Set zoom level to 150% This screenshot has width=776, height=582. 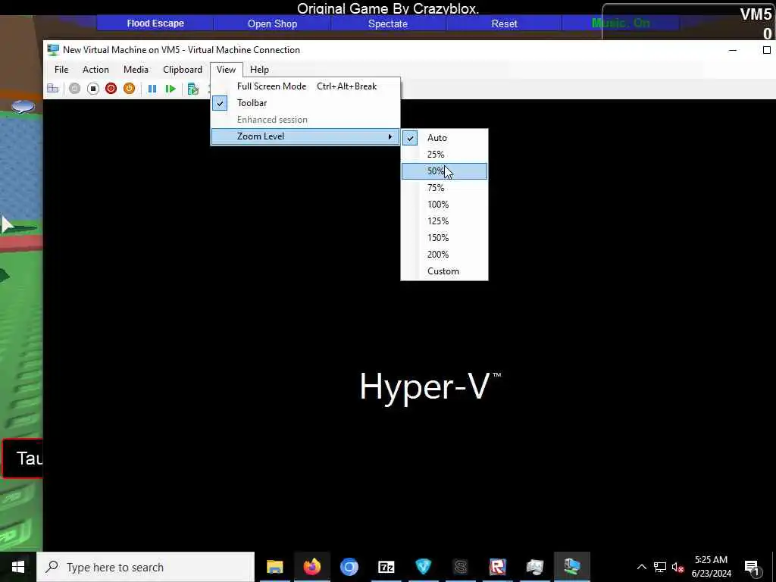444,238
